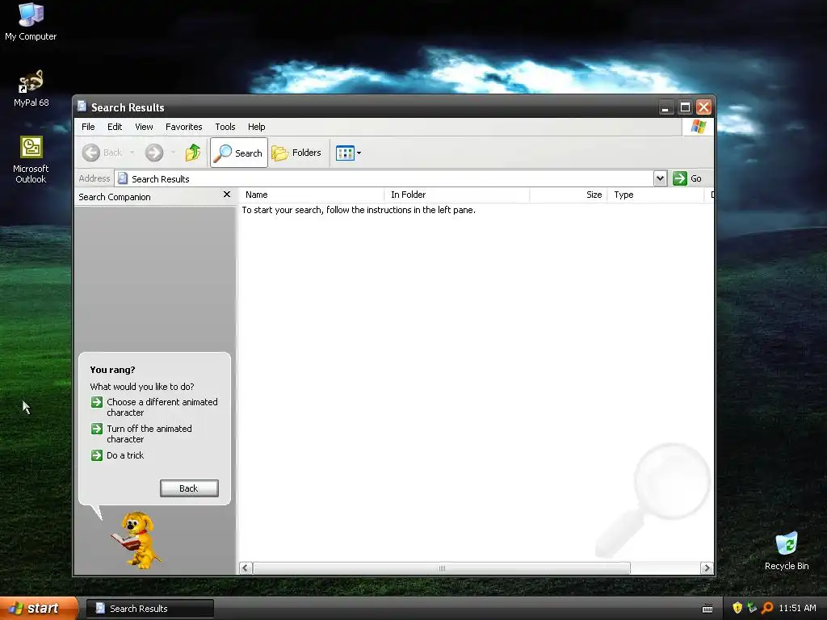Open the Favorites menu
The image size is (827, 620).
coord(183,127)
